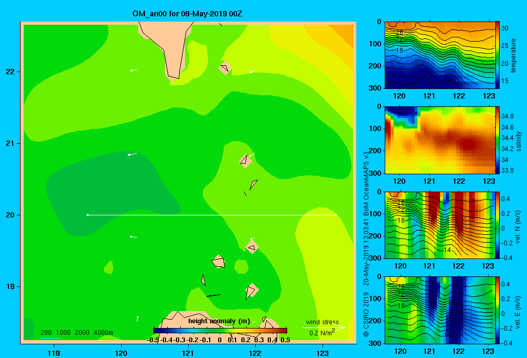This screenshot has height=358, width=527.
Task: Open the vel. E depth section panel
Action: pyautogui.click(x=440, y=310)
